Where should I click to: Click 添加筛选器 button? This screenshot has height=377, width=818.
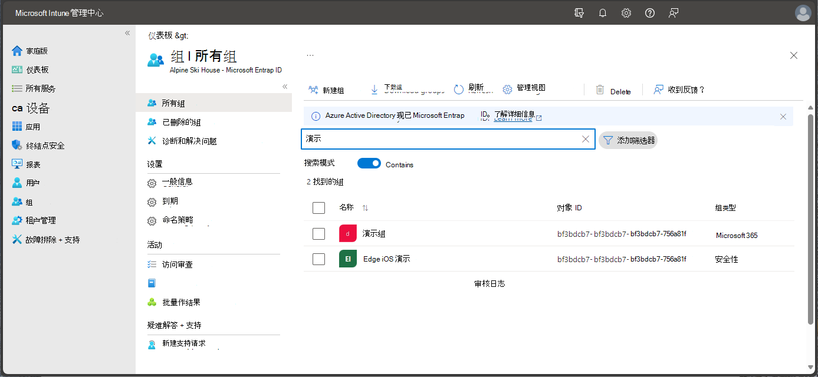click(x=628, y=140)
